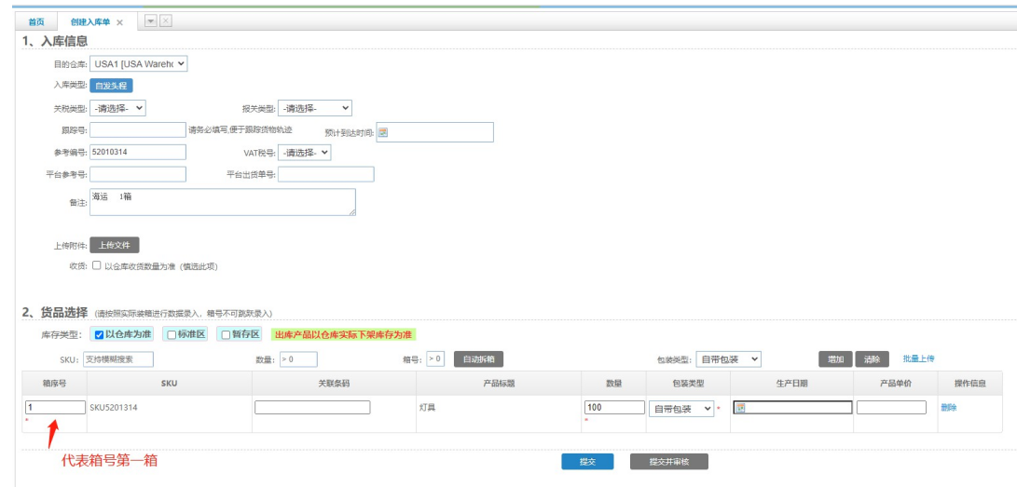The width and height of the screenshot is (1017, 487).
Task: Click 删除 link in the product row
Action: click(948, 408)
